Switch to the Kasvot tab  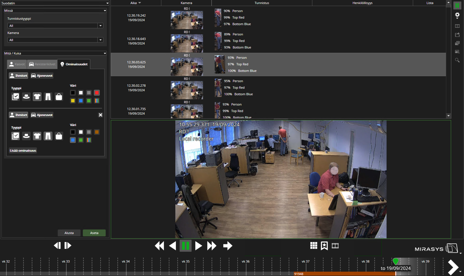pyautogui.click(x=17, y=64)
